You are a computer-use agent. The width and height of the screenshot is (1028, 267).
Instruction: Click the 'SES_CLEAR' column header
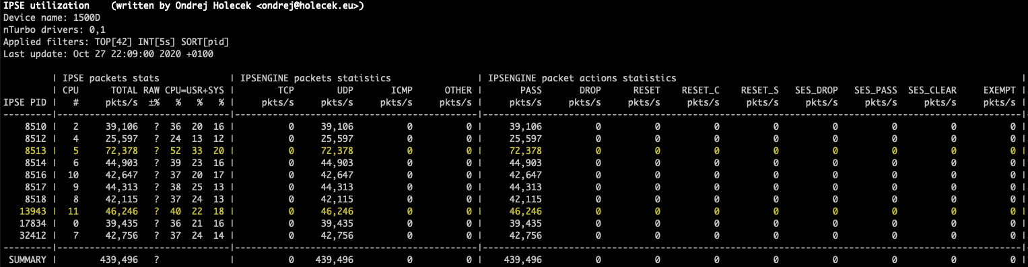[932, 91]
